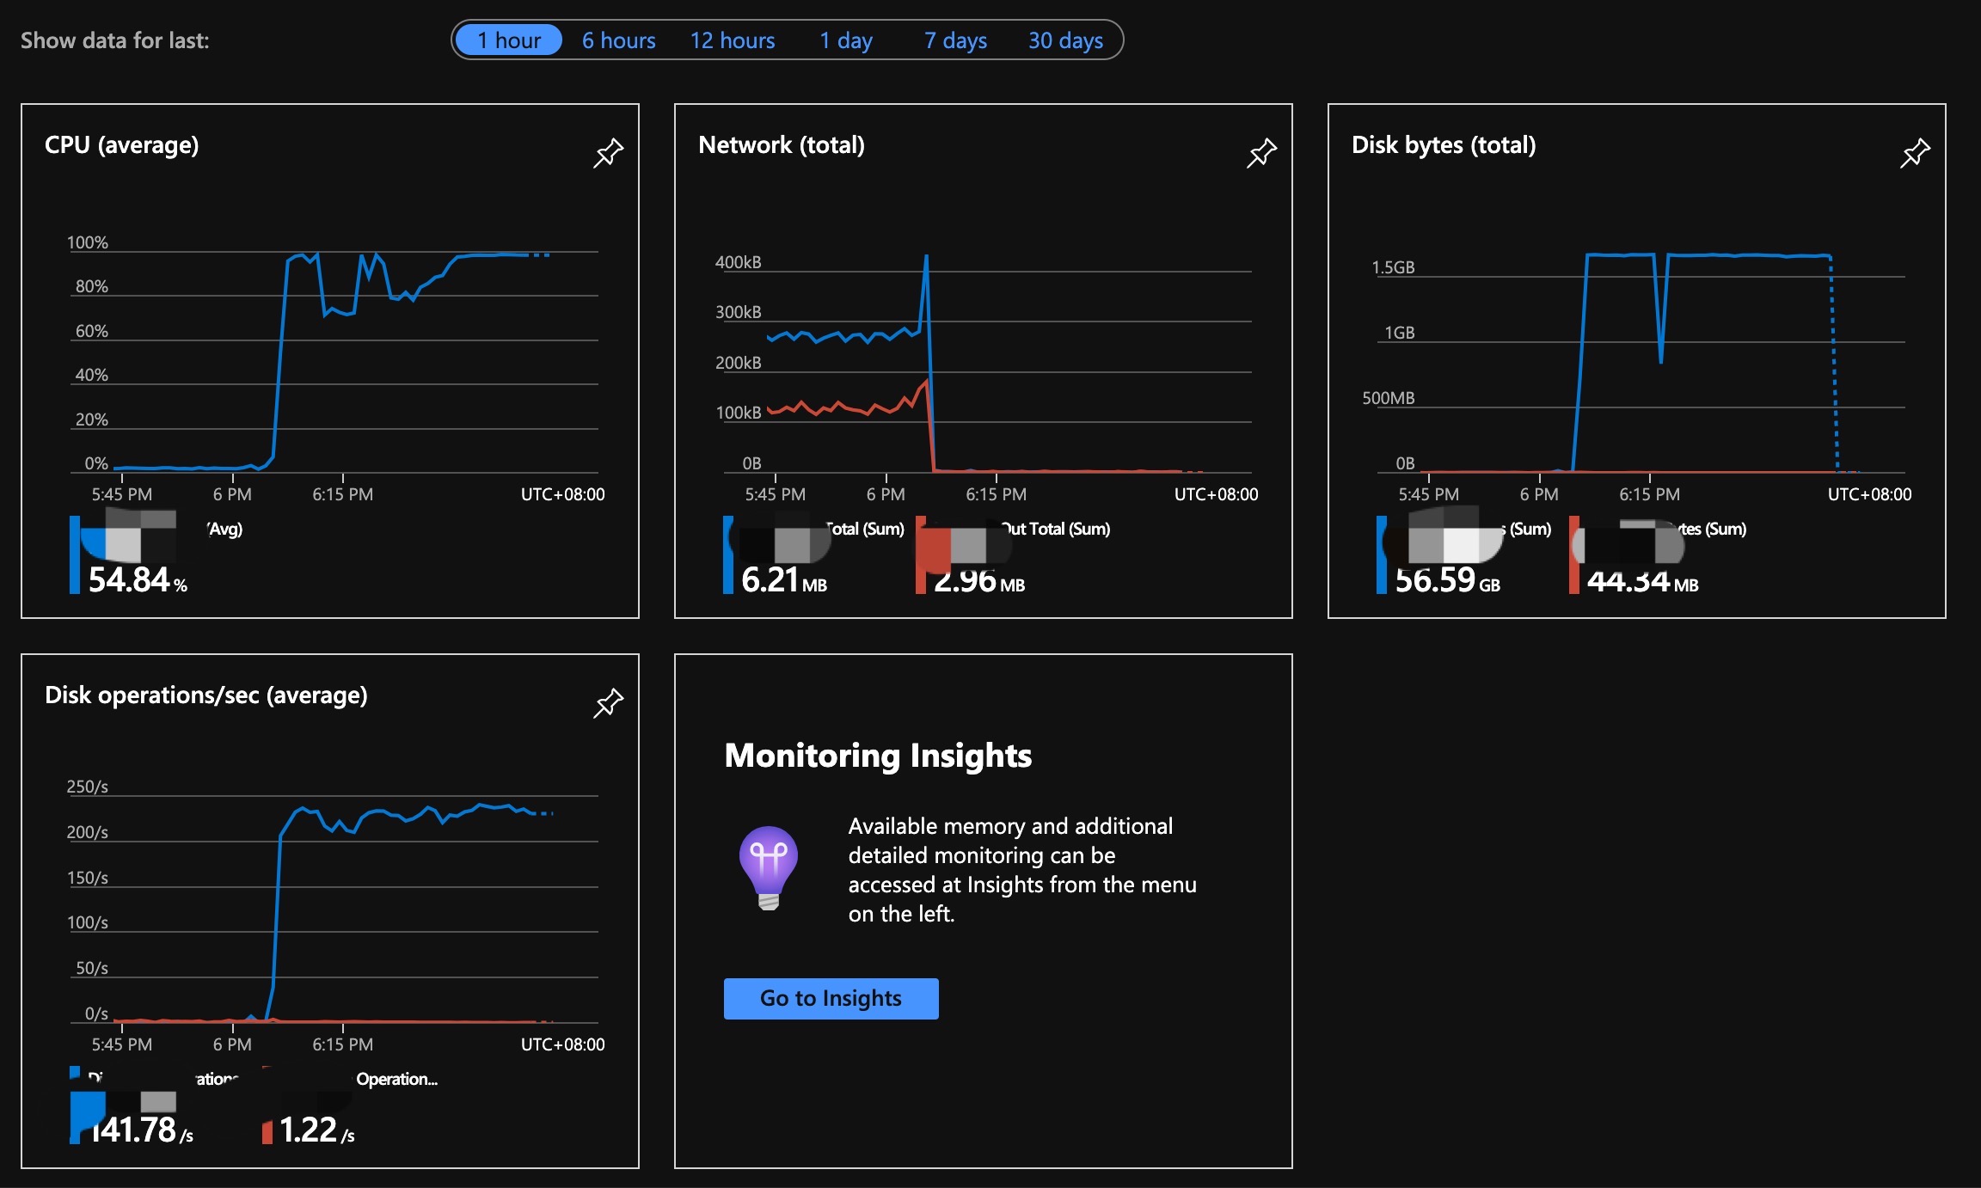Pin the Disk operations/sec chart

tap(607, 703)
